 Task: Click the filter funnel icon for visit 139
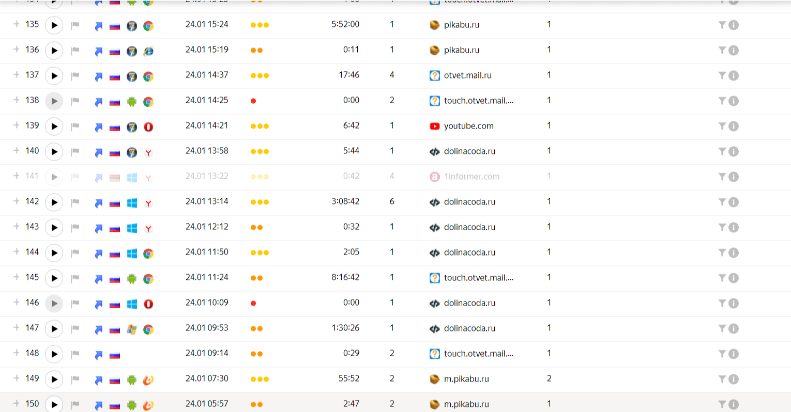pyautogui.click(x=722, y=126)
